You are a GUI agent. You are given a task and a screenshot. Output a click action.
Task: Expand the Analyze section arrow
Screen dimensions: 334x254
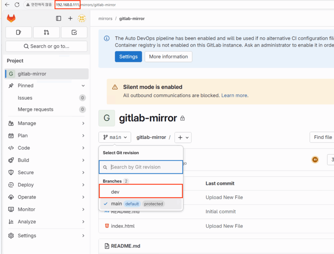83,222
